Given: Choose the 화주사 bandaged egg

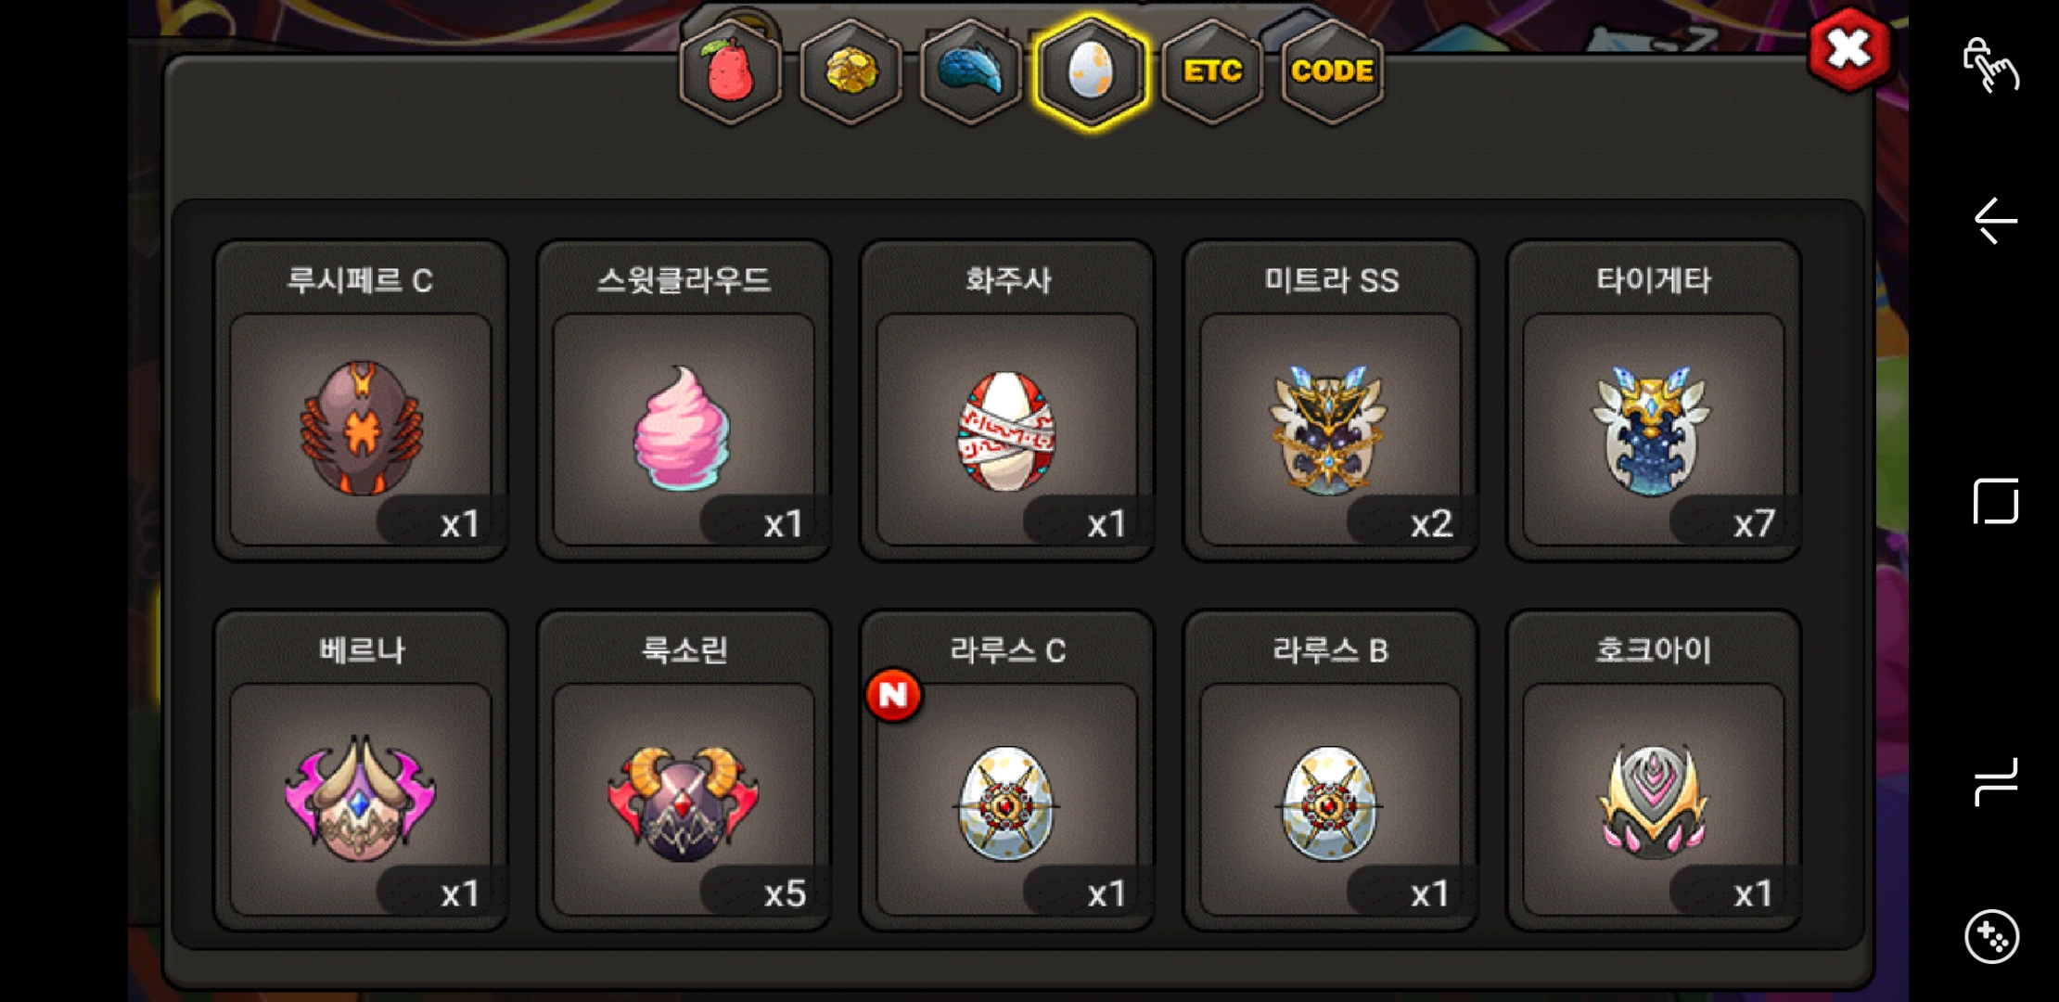Looking at the screenshot, I should 1006,401.
